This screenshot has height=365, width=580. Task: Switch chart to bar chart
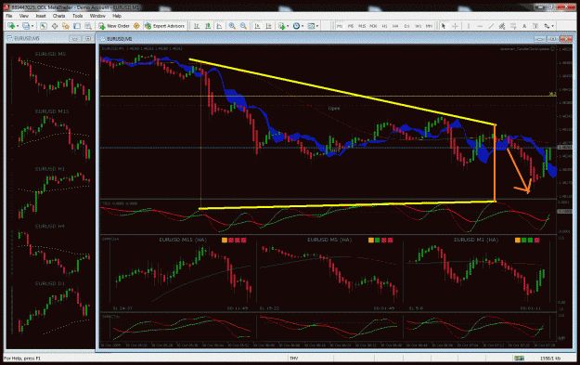coord(197,26)
